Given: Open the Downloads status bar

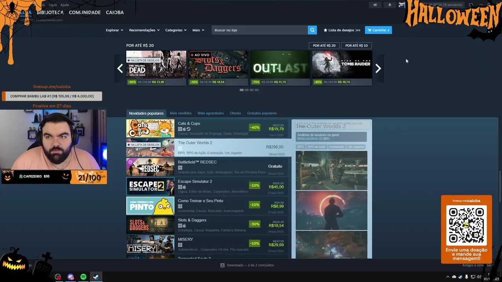Looking at the screenshot, I should [247, 265].
